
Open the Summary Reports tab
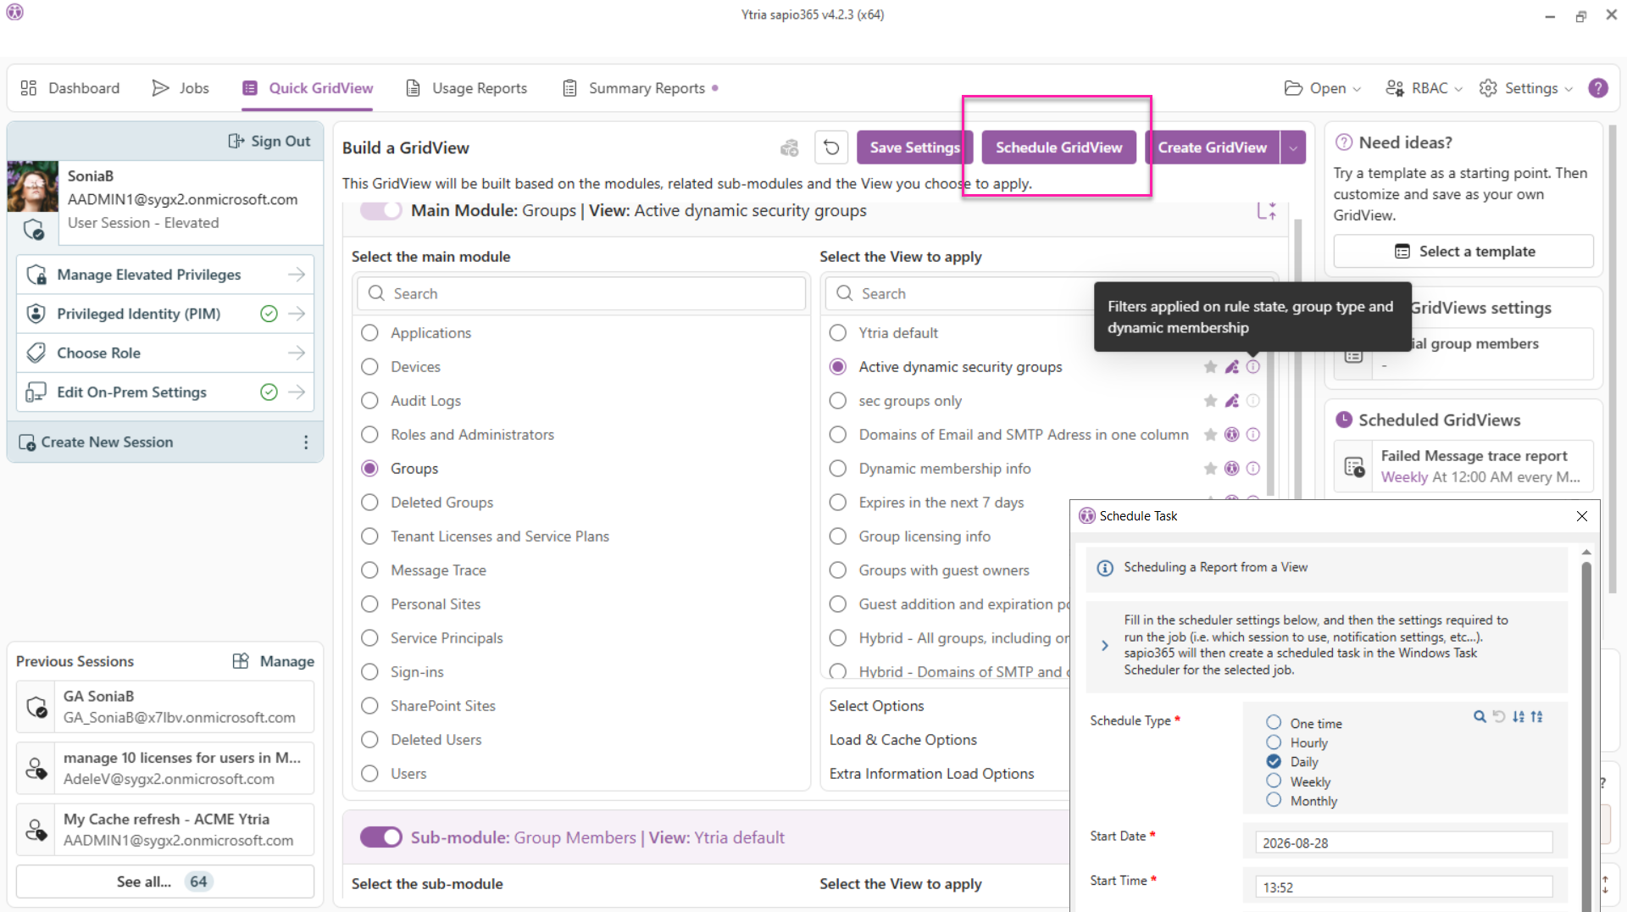tap(640, 88)
